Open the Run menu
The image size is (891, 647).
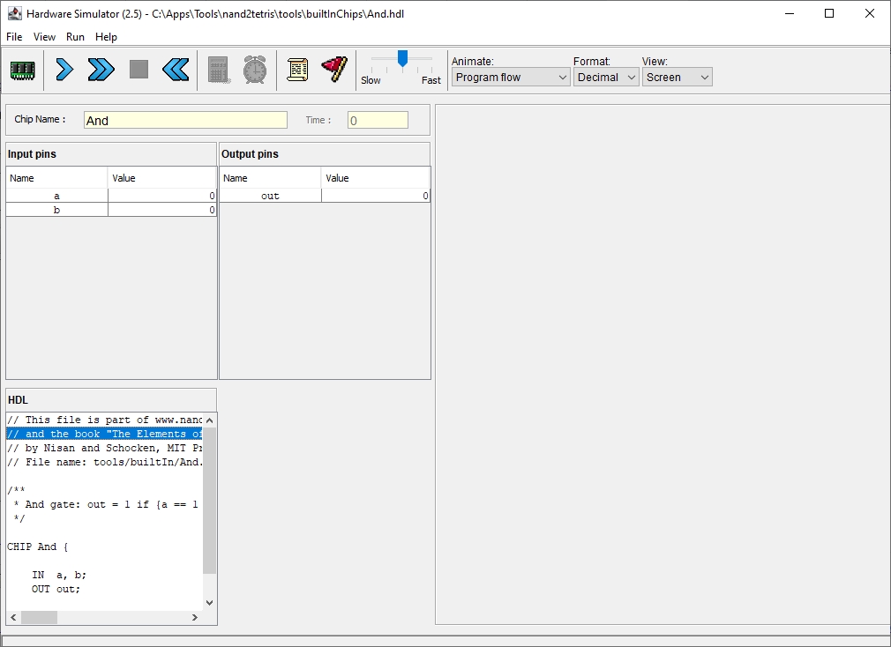pos(75,37)
